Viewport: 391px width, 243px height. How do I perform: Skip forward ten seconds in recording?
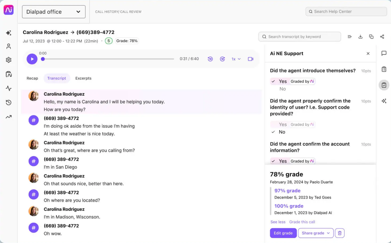222,59
